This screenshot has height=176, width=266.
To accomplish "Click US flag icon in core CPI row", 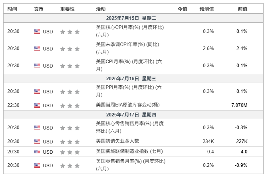I will tap(37, 31).
